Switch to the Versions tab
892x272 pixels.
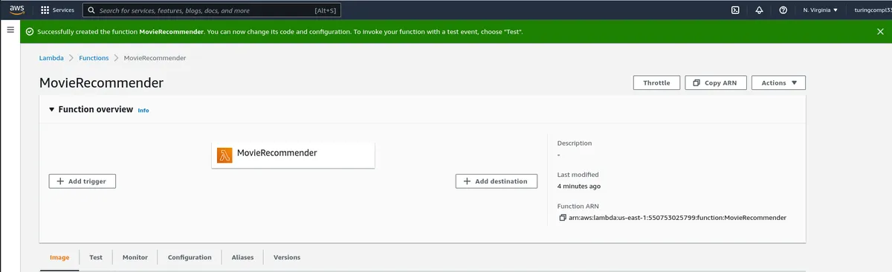click(x=287, y=257)
